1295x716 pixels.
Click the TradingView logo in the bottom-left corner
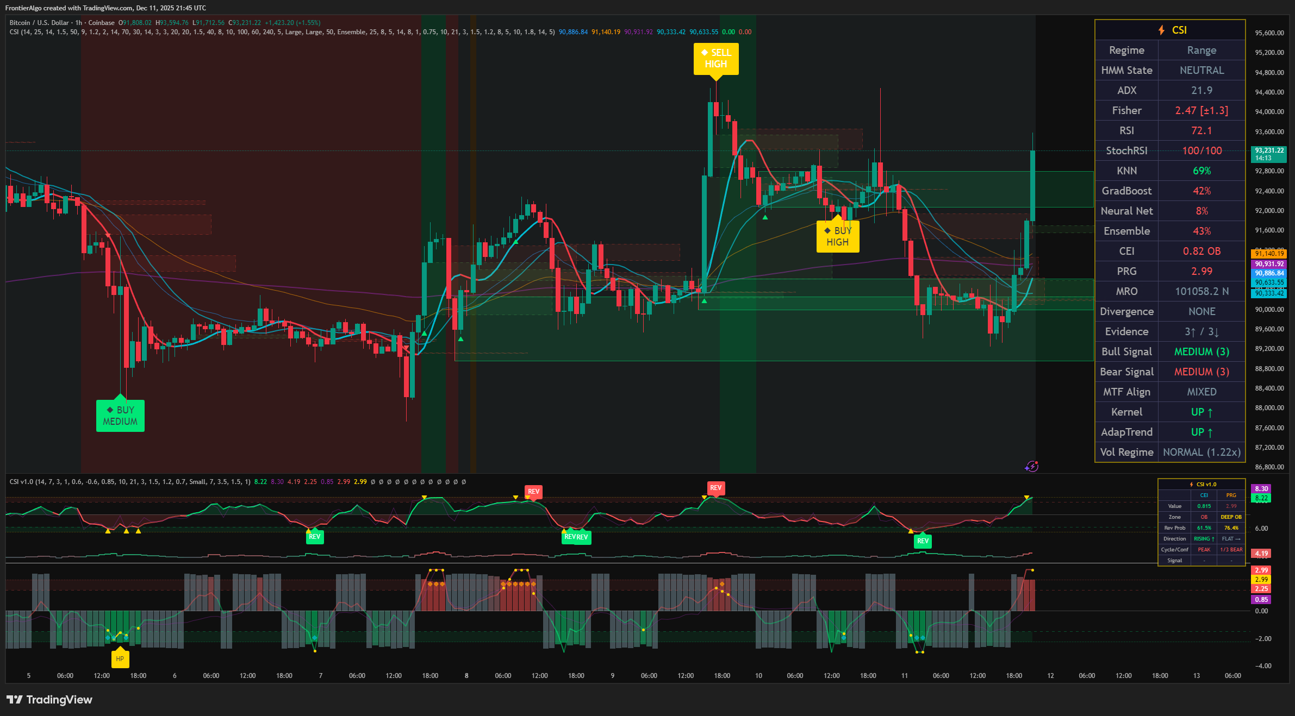pyautogui.click(x=49, y=700)
